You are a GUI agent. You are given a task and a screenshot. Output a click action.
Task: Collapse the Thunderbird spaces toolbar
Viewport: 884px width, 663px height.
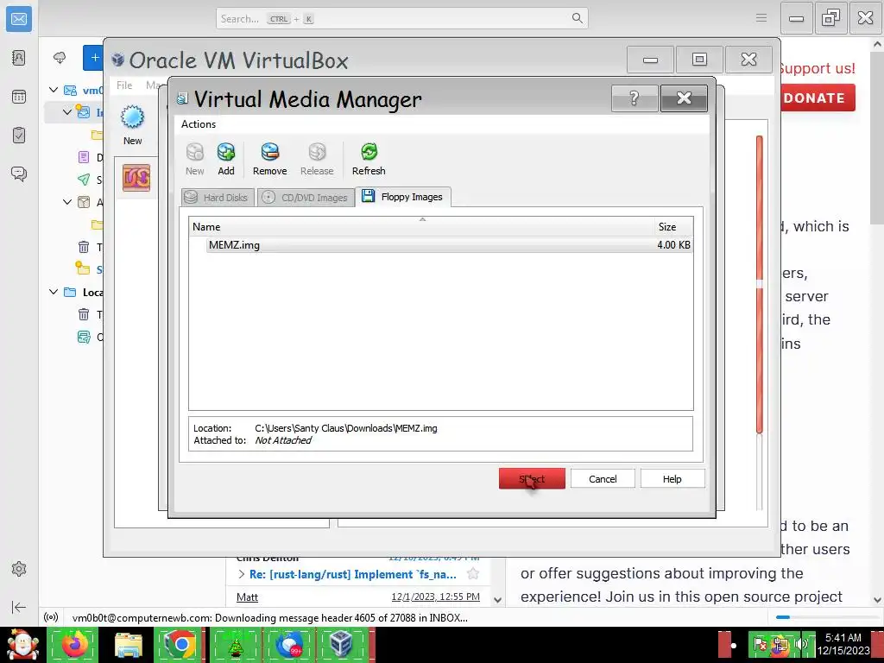point(19,607)
